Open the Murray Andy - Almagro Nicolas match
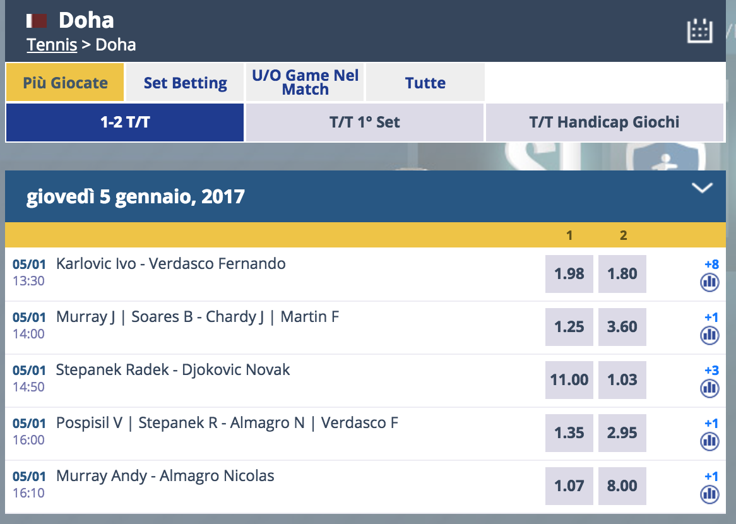Viewport: 736px width, 524px height. 165,475
